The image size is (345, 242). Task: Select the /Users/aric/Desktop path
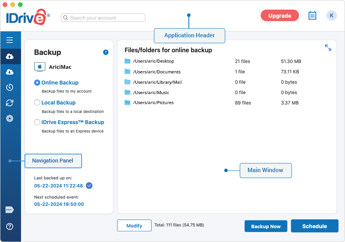pos(154,61)
